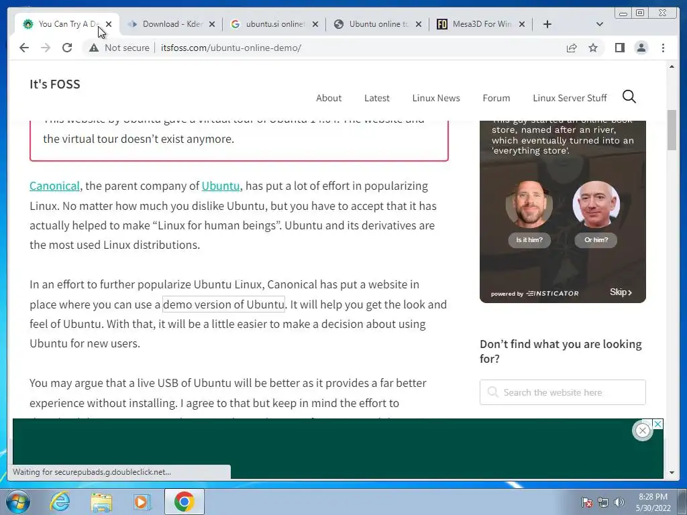
Task: Open the Forum menu item
Action: pos(496,98)
